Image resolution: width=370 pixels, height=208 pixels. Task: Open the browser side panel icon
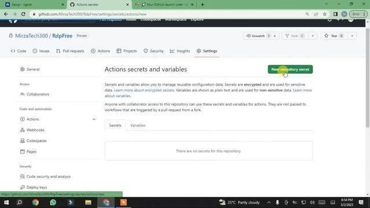coord(335,14)
